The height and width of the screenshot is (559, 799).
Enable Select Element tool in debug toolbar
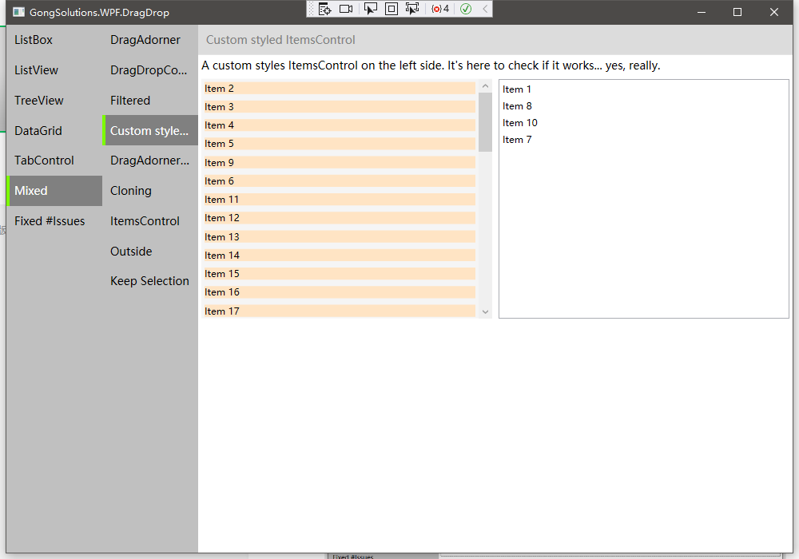point(370,9)
